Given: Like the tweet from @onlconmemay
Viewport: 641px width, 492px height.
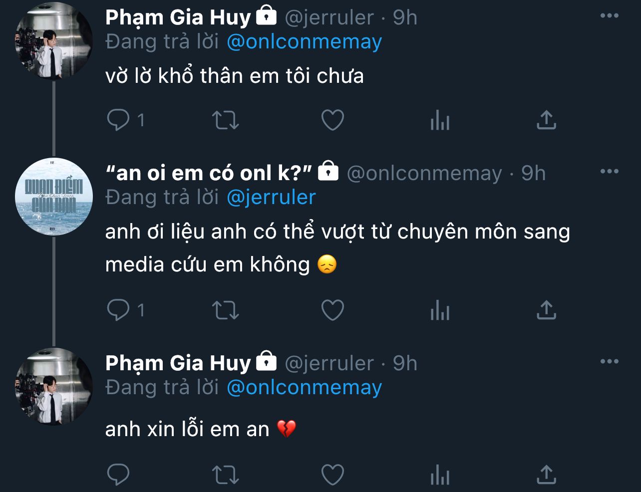Looking at the screenshot, I should tap(332, 310).
